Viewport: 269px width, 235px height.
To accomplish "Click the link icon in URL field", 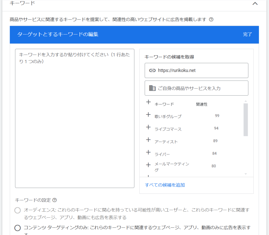I will (152, 70).
